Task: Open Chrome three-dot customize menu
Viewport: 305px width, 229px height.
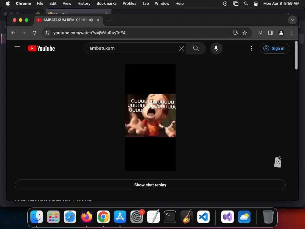Action: (292, 33)
